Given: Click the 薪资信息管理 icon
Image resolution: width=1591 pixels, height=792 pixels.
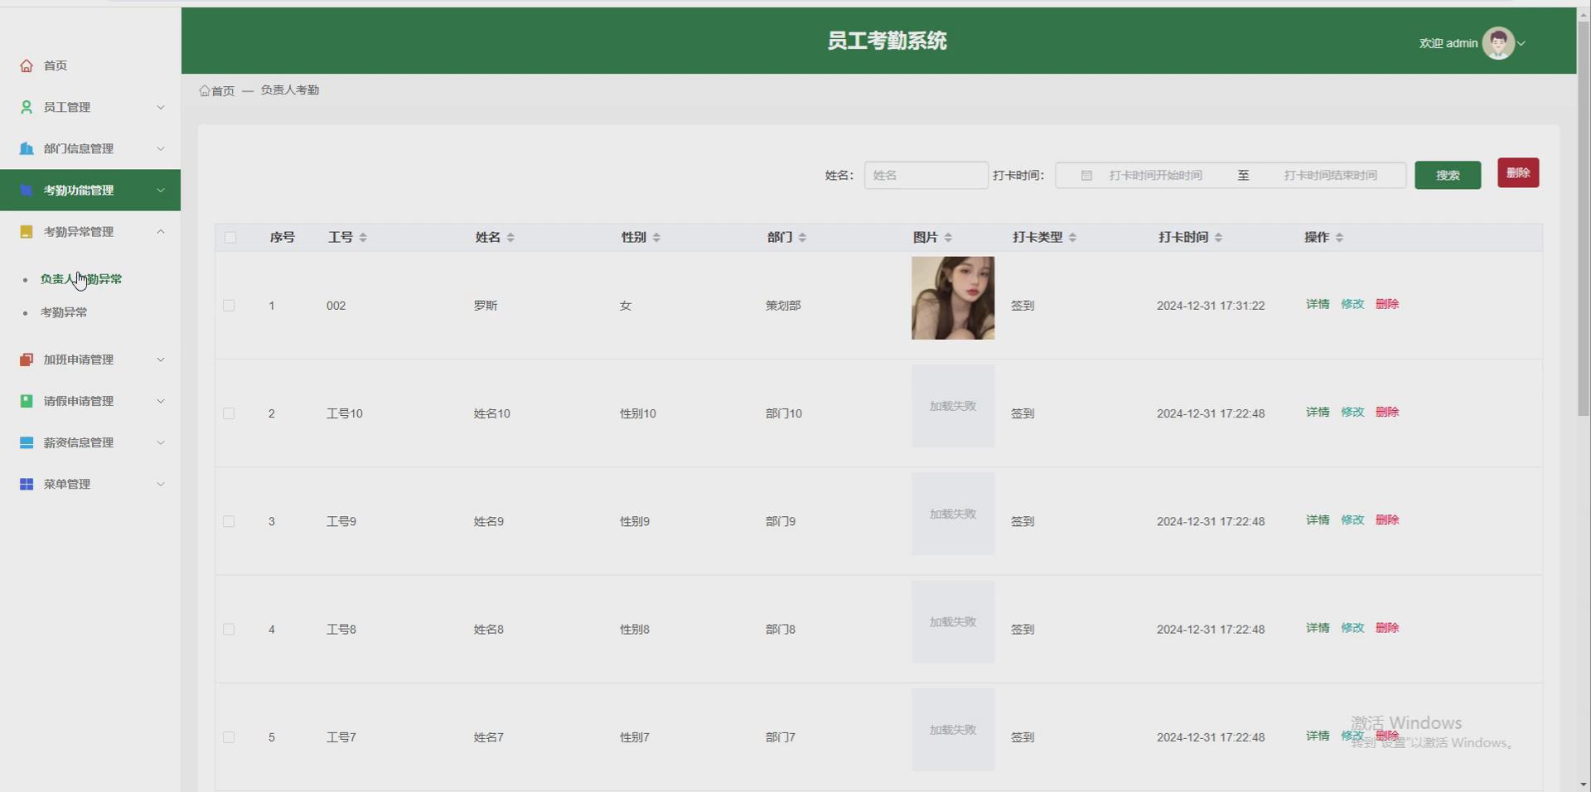Looking at the screenshot, I should pos(27,442).
